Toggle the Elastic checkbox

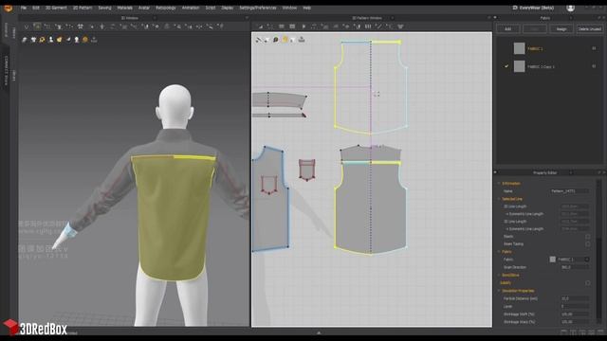pyautogui.click(x=588, y=237)
